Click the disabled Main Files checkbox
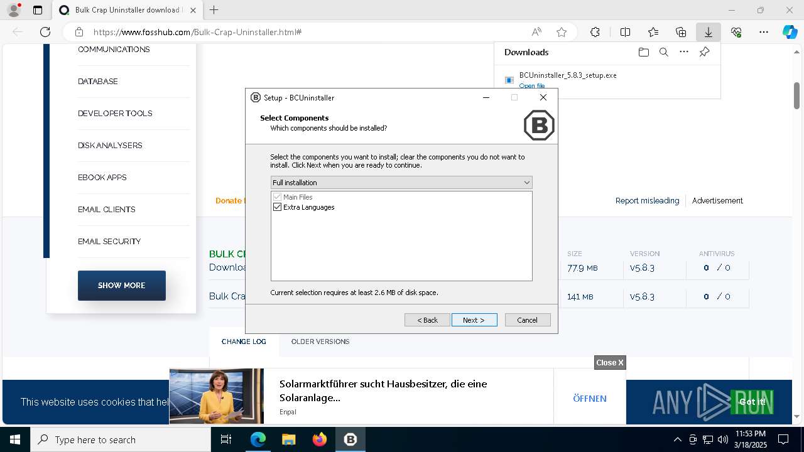This screenshot has height=452, width=804. (x=277, y=197)
